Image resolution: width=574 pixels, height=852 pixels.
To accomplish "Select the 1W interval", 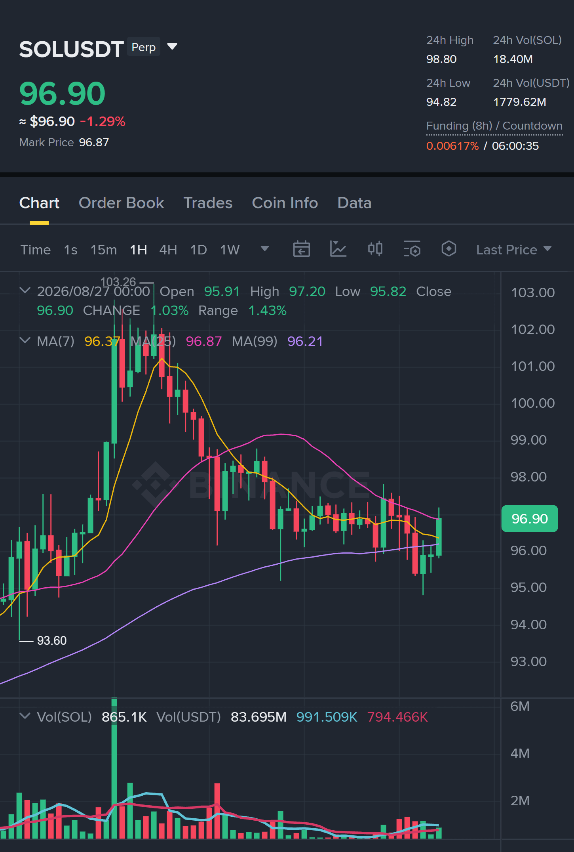I will (x=230, y=250).
